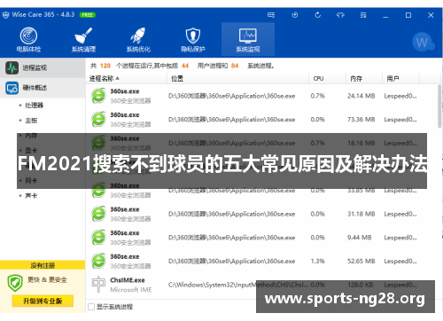Sort by CPU column header
The width and height of the screenshot is (443, 321).
(318, 79)
